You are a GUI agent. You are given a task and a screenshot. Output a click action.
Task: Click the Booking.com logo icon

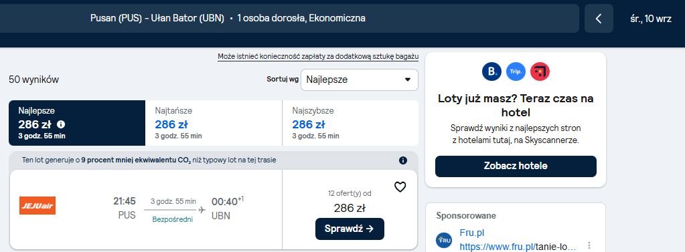click(x=491, y=72)
